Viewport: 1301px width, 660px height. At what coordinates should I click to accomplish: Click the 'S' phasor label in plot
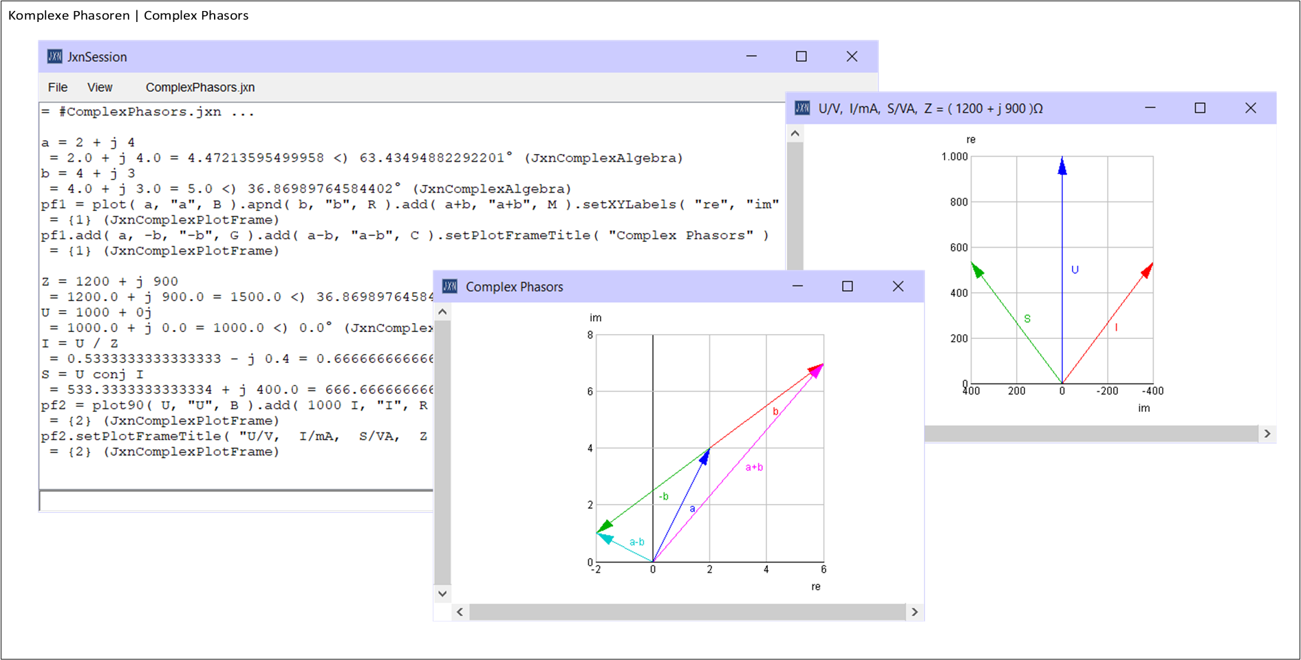coord(1027,319)
